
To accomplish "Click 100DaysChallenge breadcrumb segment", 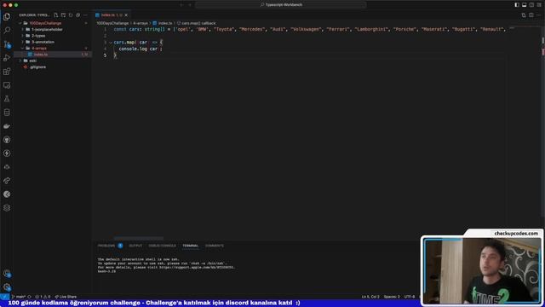I will click(112, 23).
